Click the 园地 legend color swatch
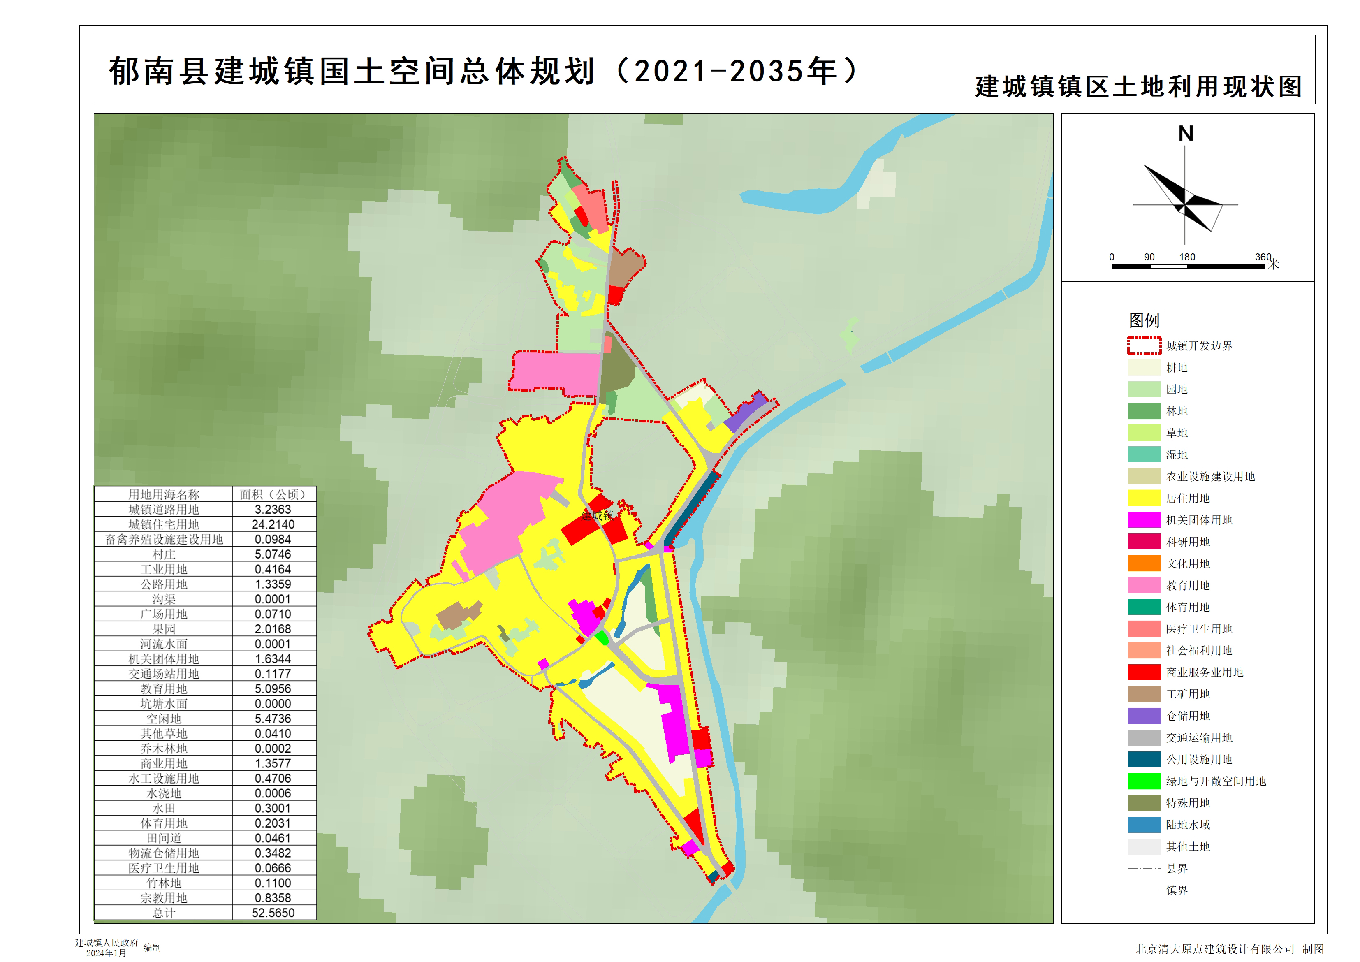 (1144, 389)
